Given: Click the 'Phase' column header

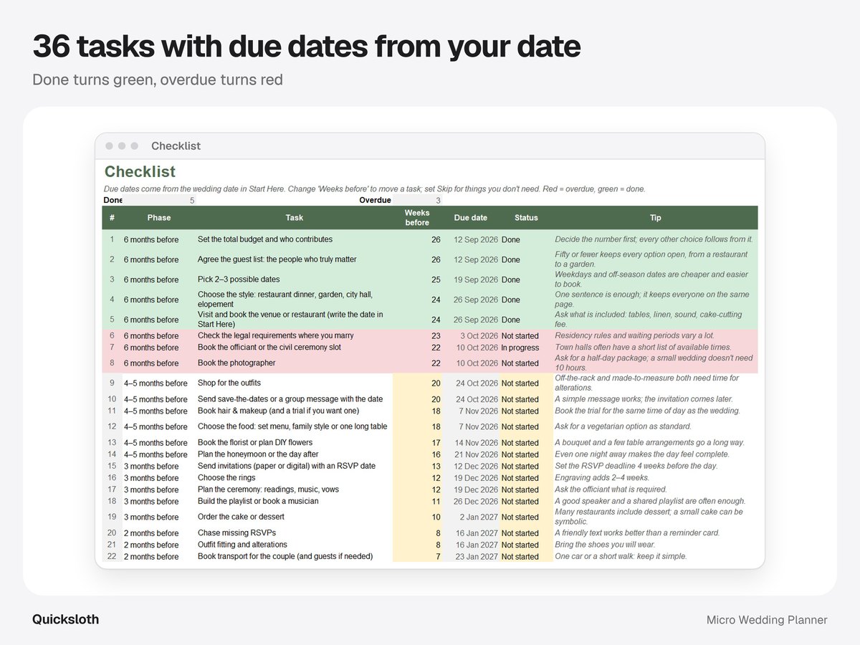Looking at the screenshot, I should point(159,218).
